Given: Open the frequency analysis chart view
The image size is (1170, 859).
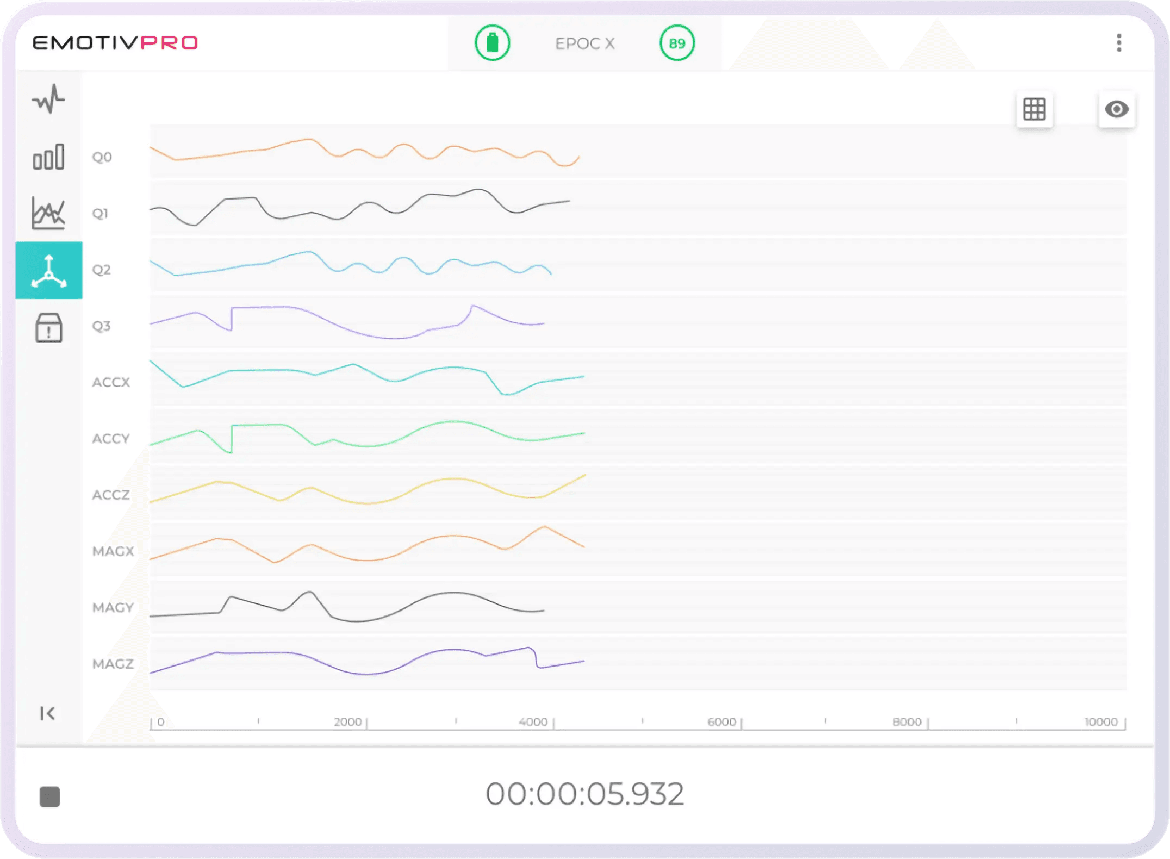Looking at the screenshot, I should [x=48, y=213].
